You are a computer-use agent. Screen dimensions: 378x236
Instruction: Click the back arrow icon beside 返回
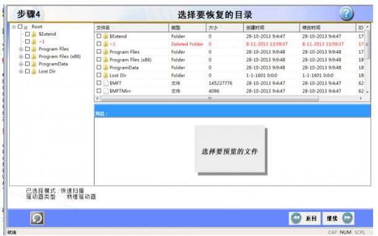coord(296,218)
